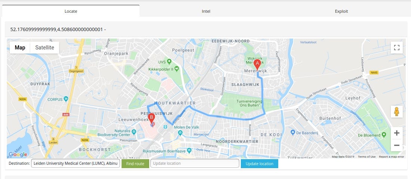Click the Google logo on map
This screenshot has width=411, height=179.
(x=18, y=154)
